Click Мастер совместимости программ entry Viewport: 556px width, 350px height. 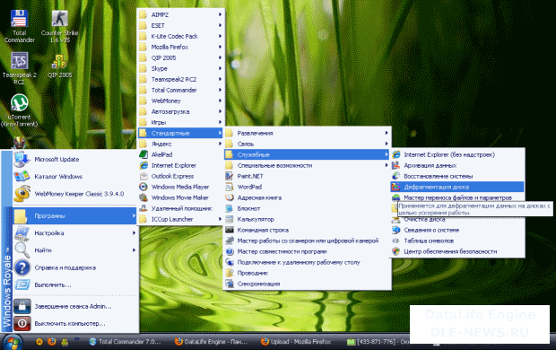click(307, 251)
